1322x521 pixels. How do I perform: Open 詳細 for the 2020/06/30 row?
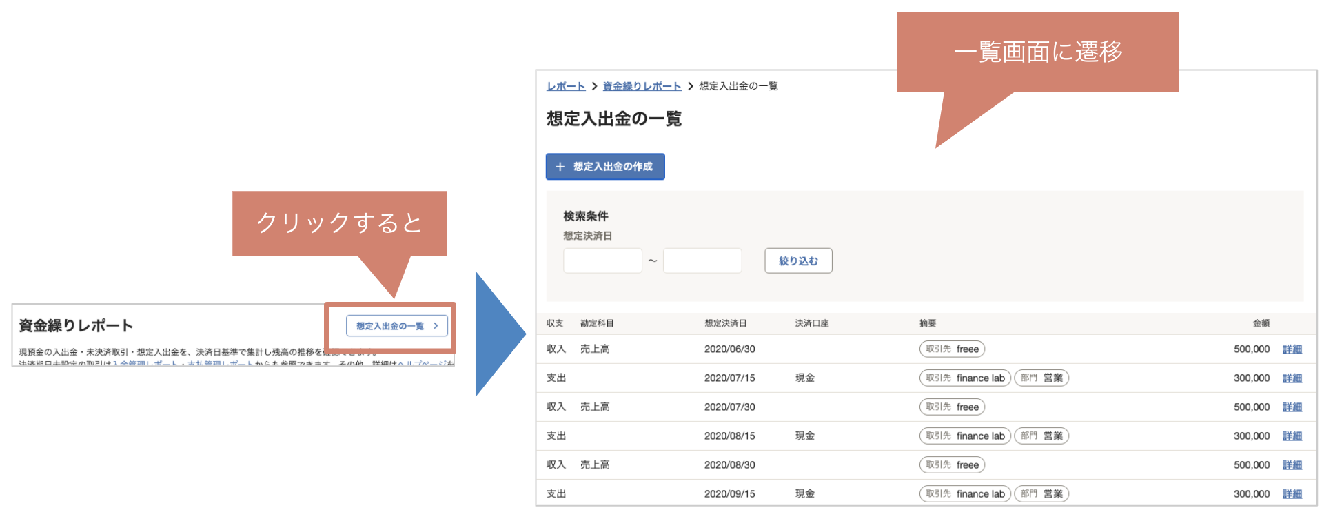[x=1292, y=349]
